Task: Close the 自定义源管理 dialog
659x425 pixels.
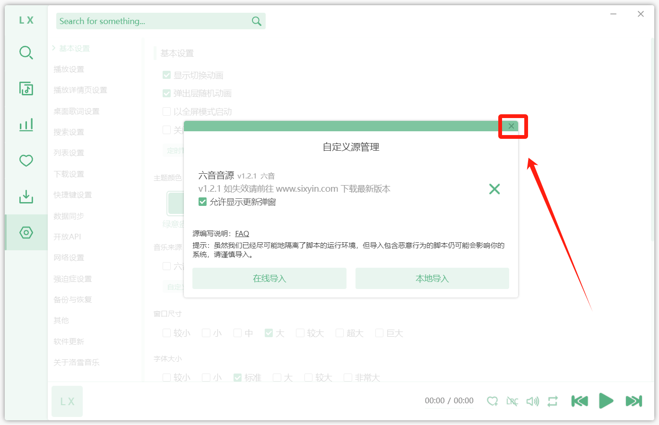Action: coord(511,126)
